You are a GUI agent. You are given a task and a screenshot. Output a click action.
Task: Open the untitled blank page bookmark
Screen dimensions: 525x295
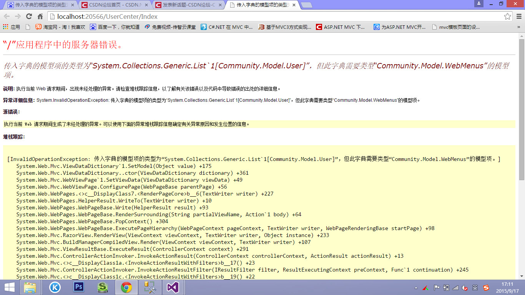(x=28, y=27)
